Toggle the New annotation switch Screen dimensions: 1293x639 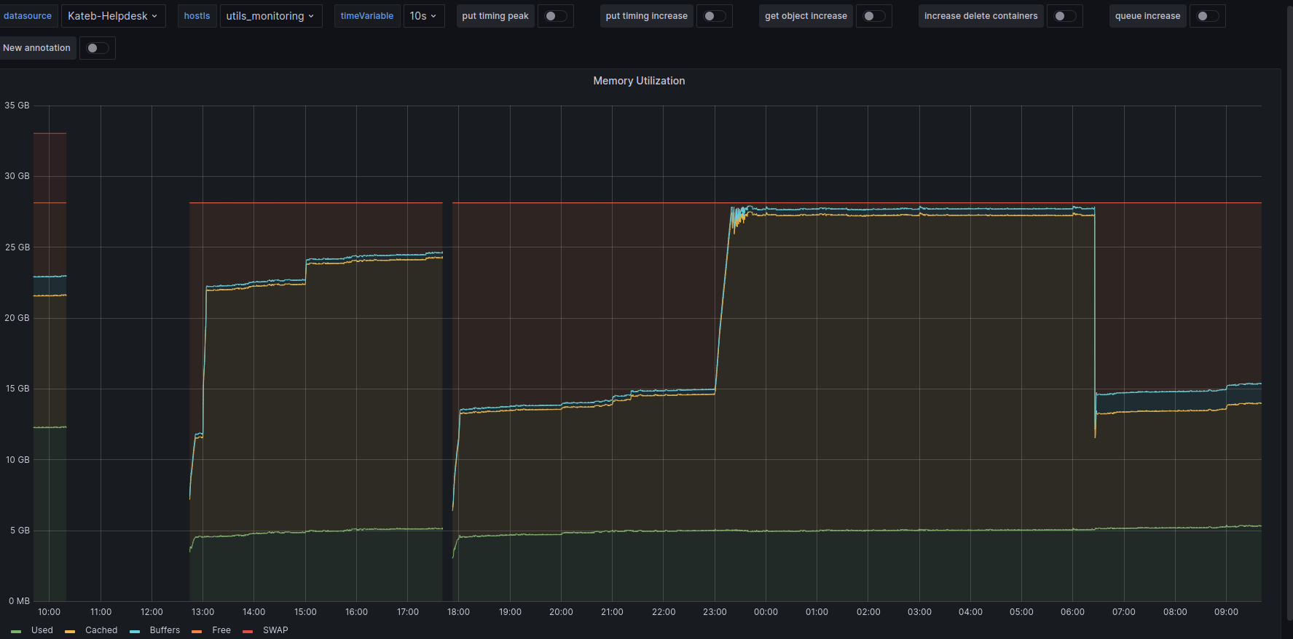(x=97, y=48)
